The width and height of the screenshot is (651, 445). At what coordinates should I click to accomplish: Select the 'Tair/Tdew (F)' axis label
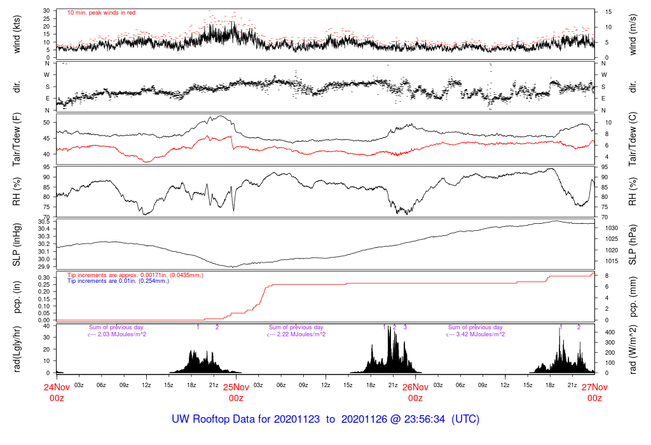click(17, 139)
